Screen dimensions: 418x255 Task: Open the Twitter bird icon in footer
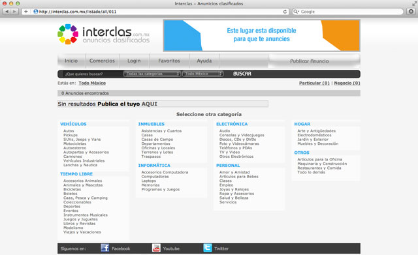point(208,248)
